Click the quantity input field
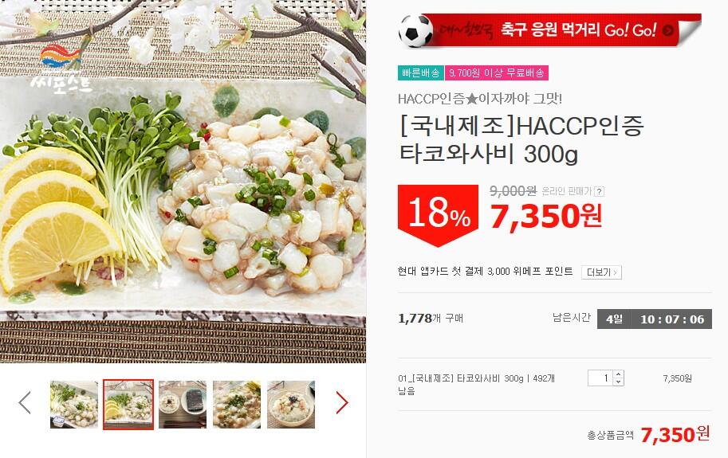Screen dimensions: 728x458 point(600,378)
